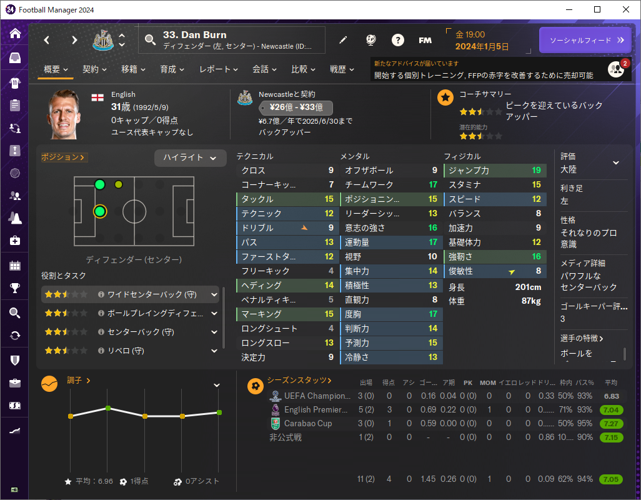The height and width of the screenshot is (500, 641).
Task: Open the staff people icon in sidebar
Action: [15, 196]
